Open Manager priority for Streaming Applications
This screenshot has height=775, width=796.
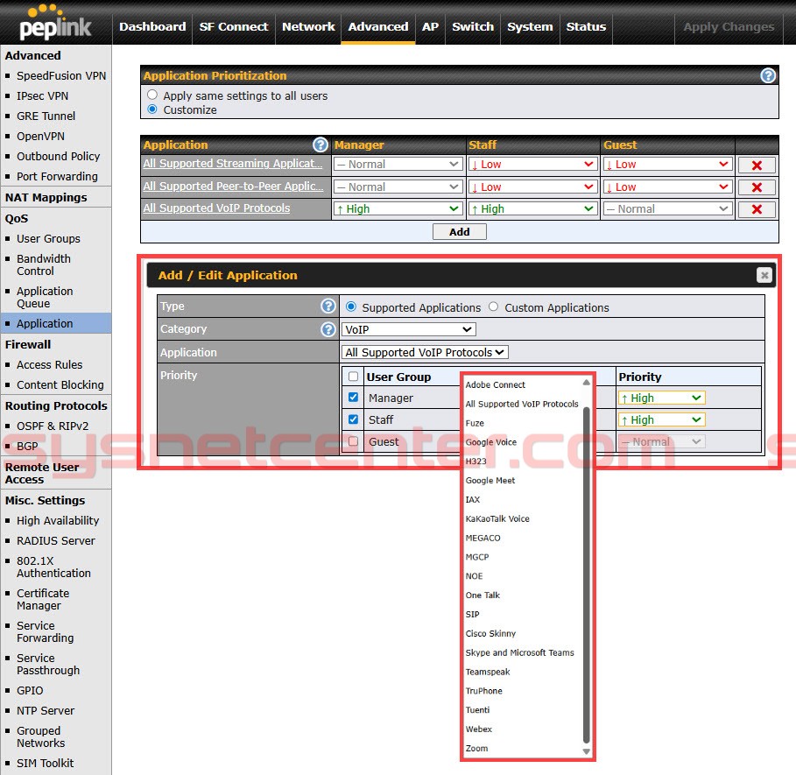pyautogui.click(x=398, y=165)
